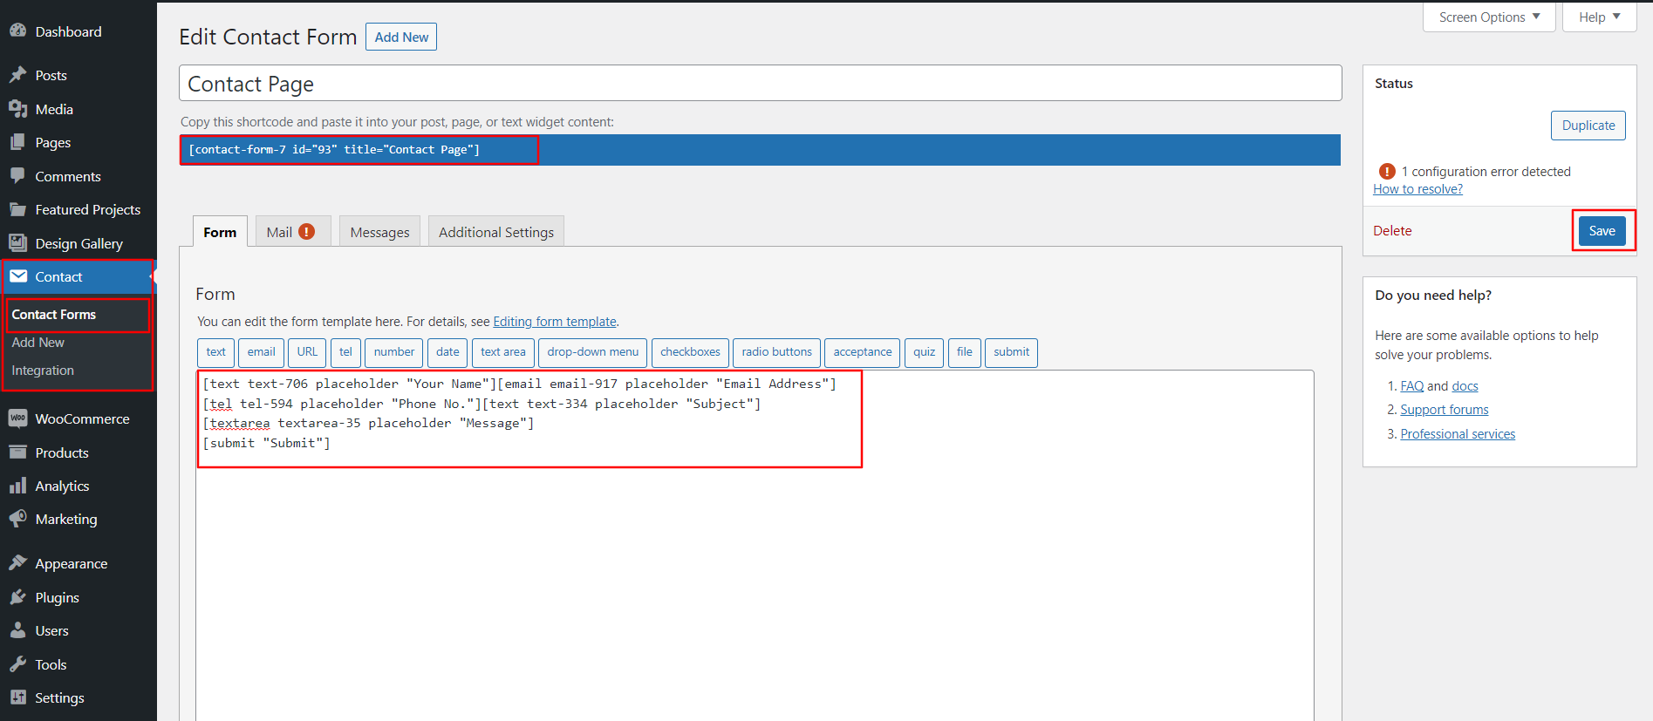Click the Comments bubble icon
This screenshot has height=721, width=1653.
point(17,176)
